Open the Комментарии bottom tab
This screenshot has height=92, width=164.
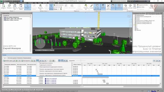[x=39, y=89]
